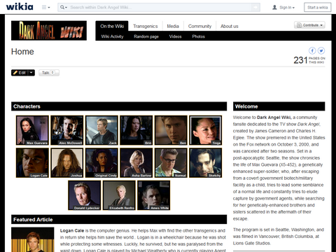Click the Dark Angel Wiki logo banner
This screenshot has height=252, width=336.
[49, 31]
